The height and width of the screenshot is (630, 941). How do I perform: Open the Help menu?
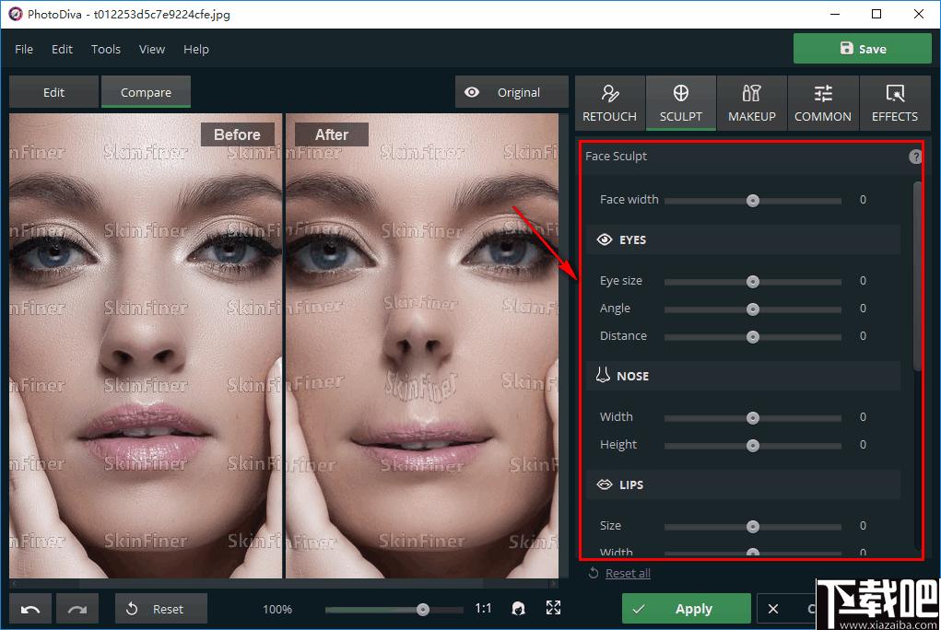click(196, 49)
